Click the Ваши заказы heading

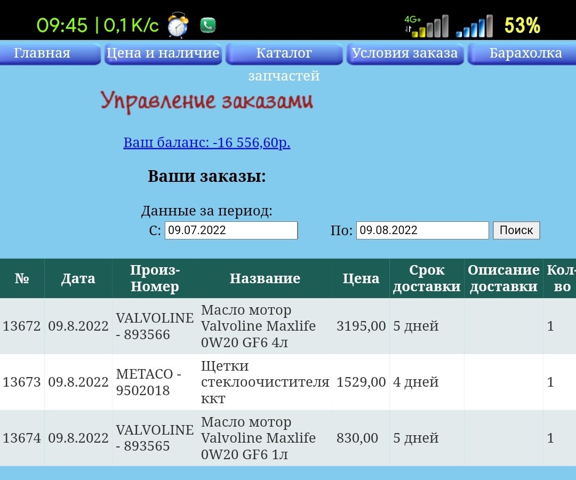point(207,177)
